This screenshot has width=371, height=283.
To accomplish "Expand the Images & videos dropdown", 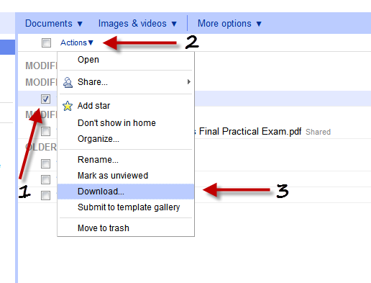I will pos(137,24).
